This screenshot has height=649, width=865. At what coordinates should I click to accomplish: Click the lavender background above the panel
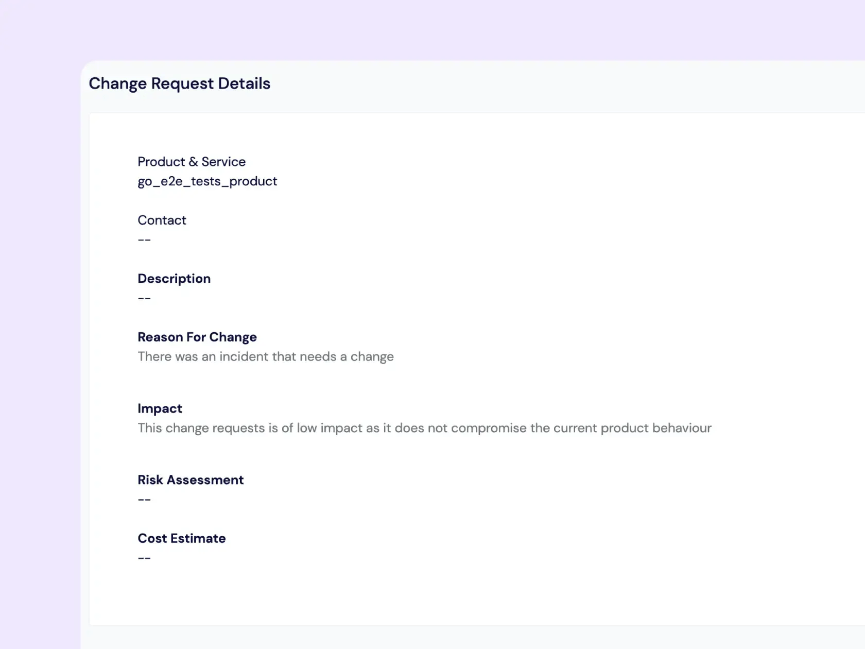pos(432,28)
